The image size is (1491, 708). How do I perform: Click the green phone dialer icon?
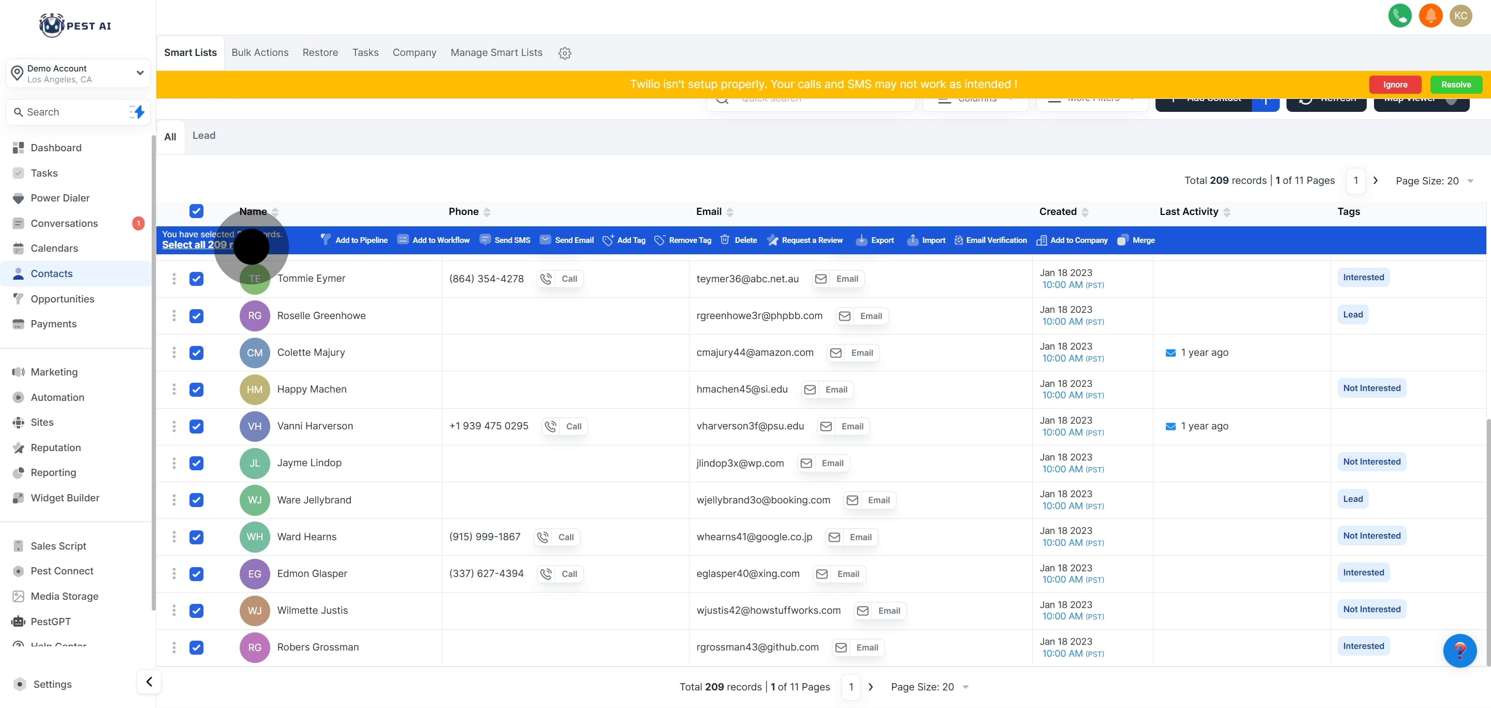click(x=1399, y=16)
